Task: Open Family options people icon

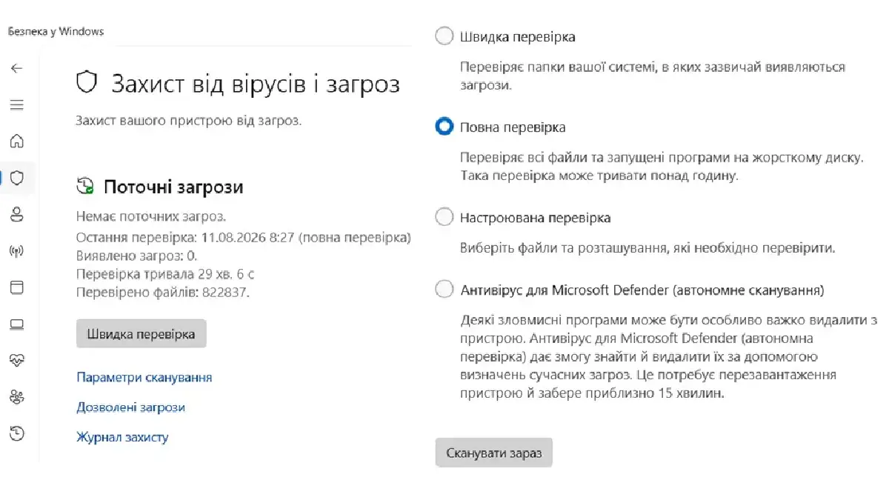Action: (17, 396)
